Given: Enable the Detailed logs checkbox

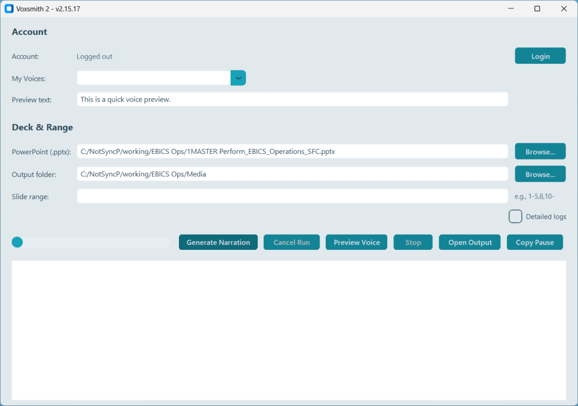Looking at the screenshot, I should pyautogui.click(x=515, y=217).
